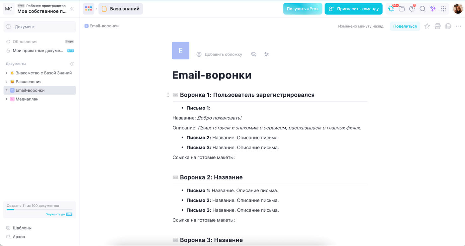Add a new document with plus icon

coord(72,64)
